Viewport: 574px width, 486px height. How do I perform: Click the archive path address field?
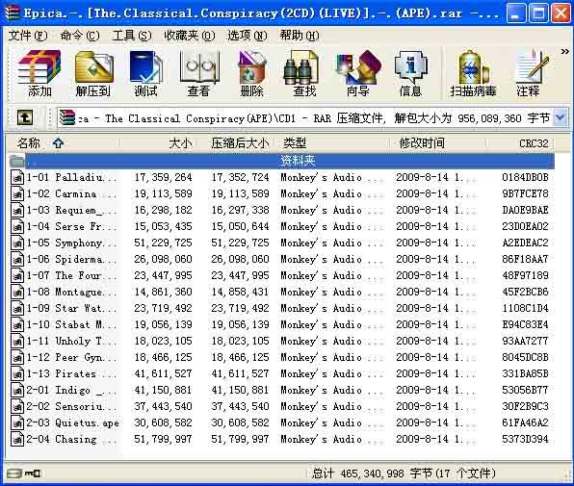coord(314,117)
